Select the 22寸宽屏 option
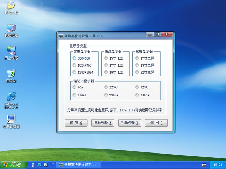 click(x=144, y=72)
